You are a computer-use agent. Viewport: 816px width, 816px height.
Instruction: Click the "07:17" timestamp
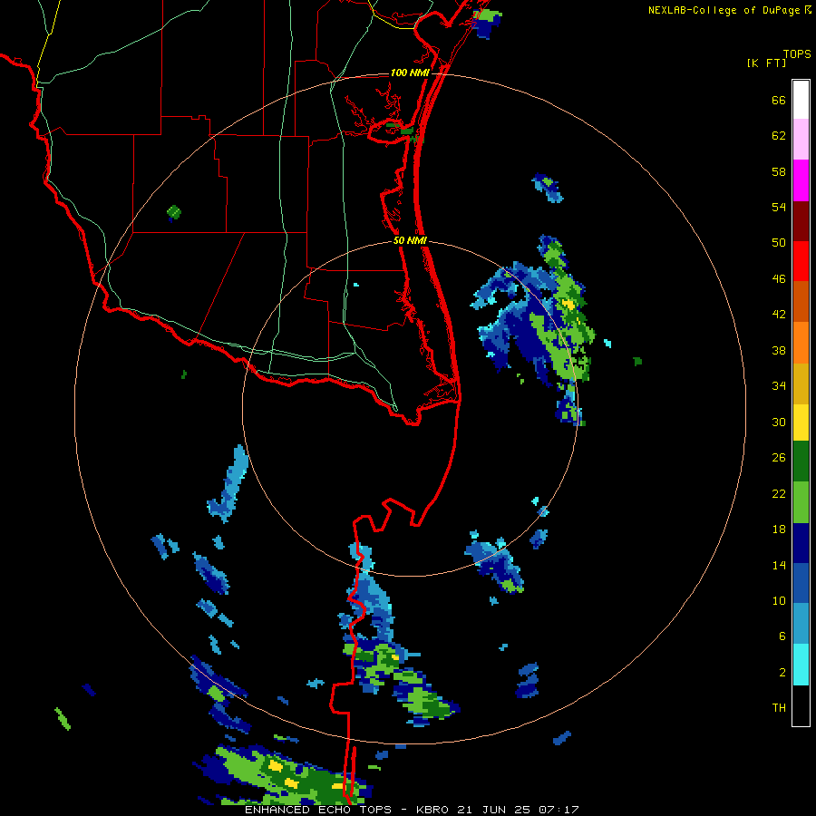coord(559,810)
